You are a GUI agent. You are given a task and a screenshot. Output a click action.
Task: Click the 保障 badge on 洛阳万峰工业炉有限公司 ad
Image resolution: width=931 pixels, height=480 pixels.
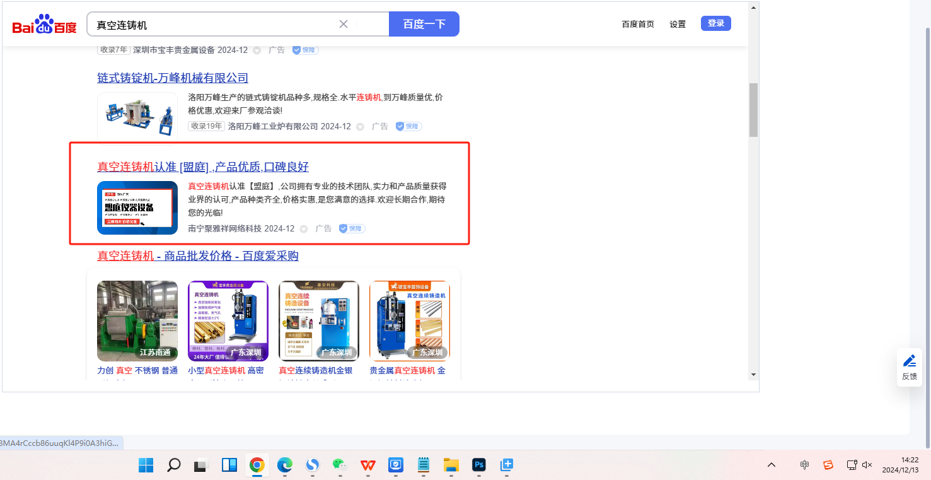click(x=409, y=126)
